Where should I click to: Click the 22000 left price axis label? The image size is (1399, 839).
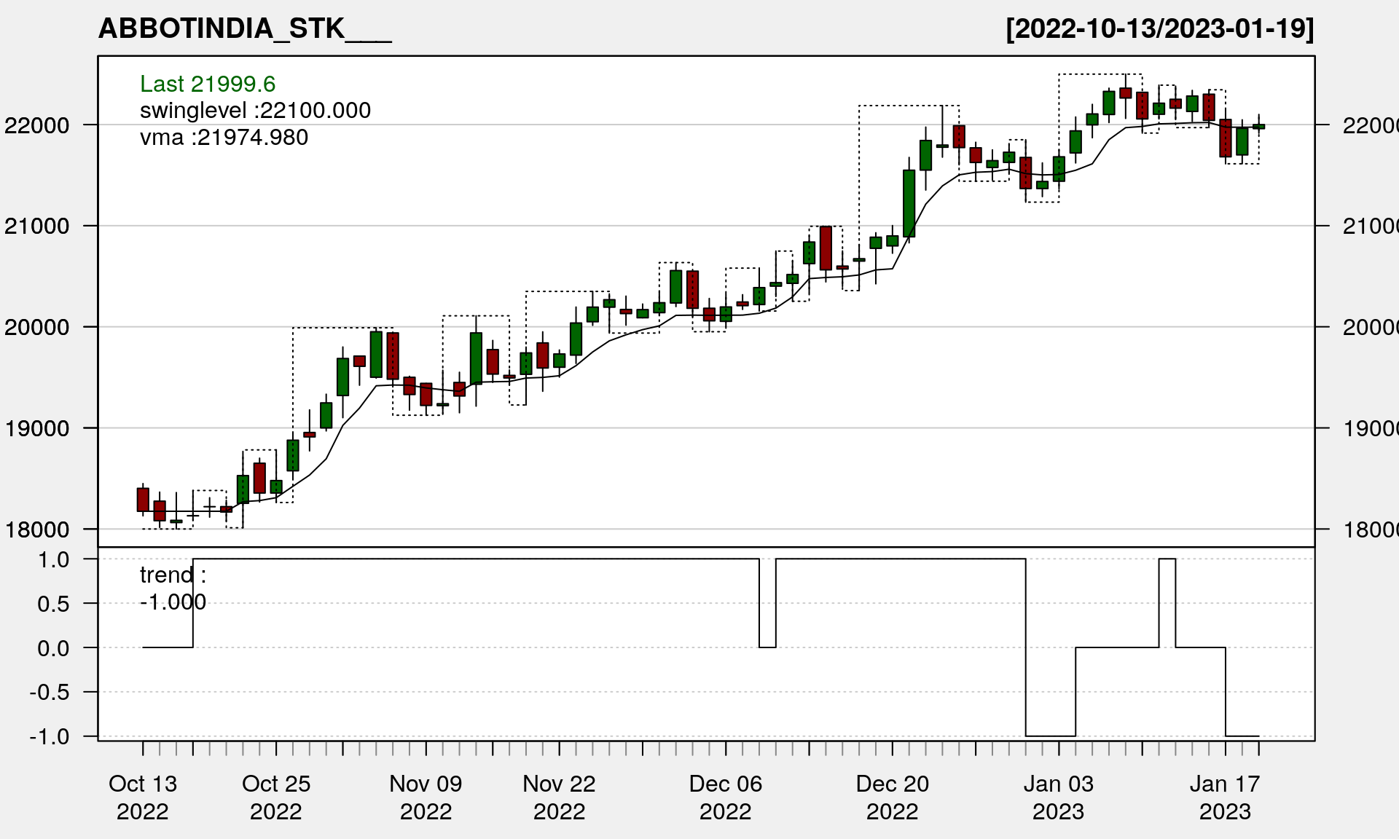[37, 125]
